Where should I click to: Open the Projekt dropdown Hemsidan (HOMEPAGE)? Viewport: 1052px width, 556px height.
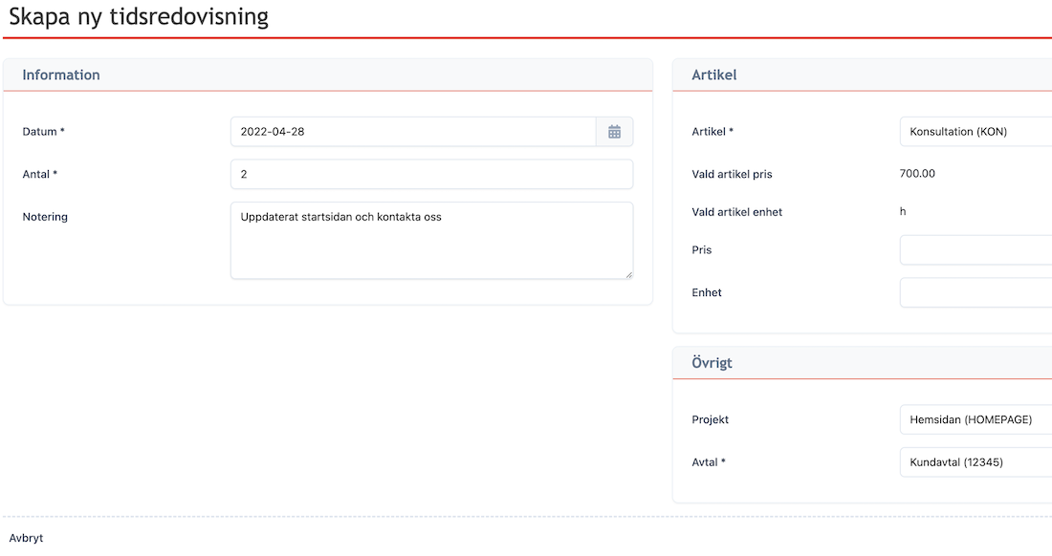coord(975,420)
